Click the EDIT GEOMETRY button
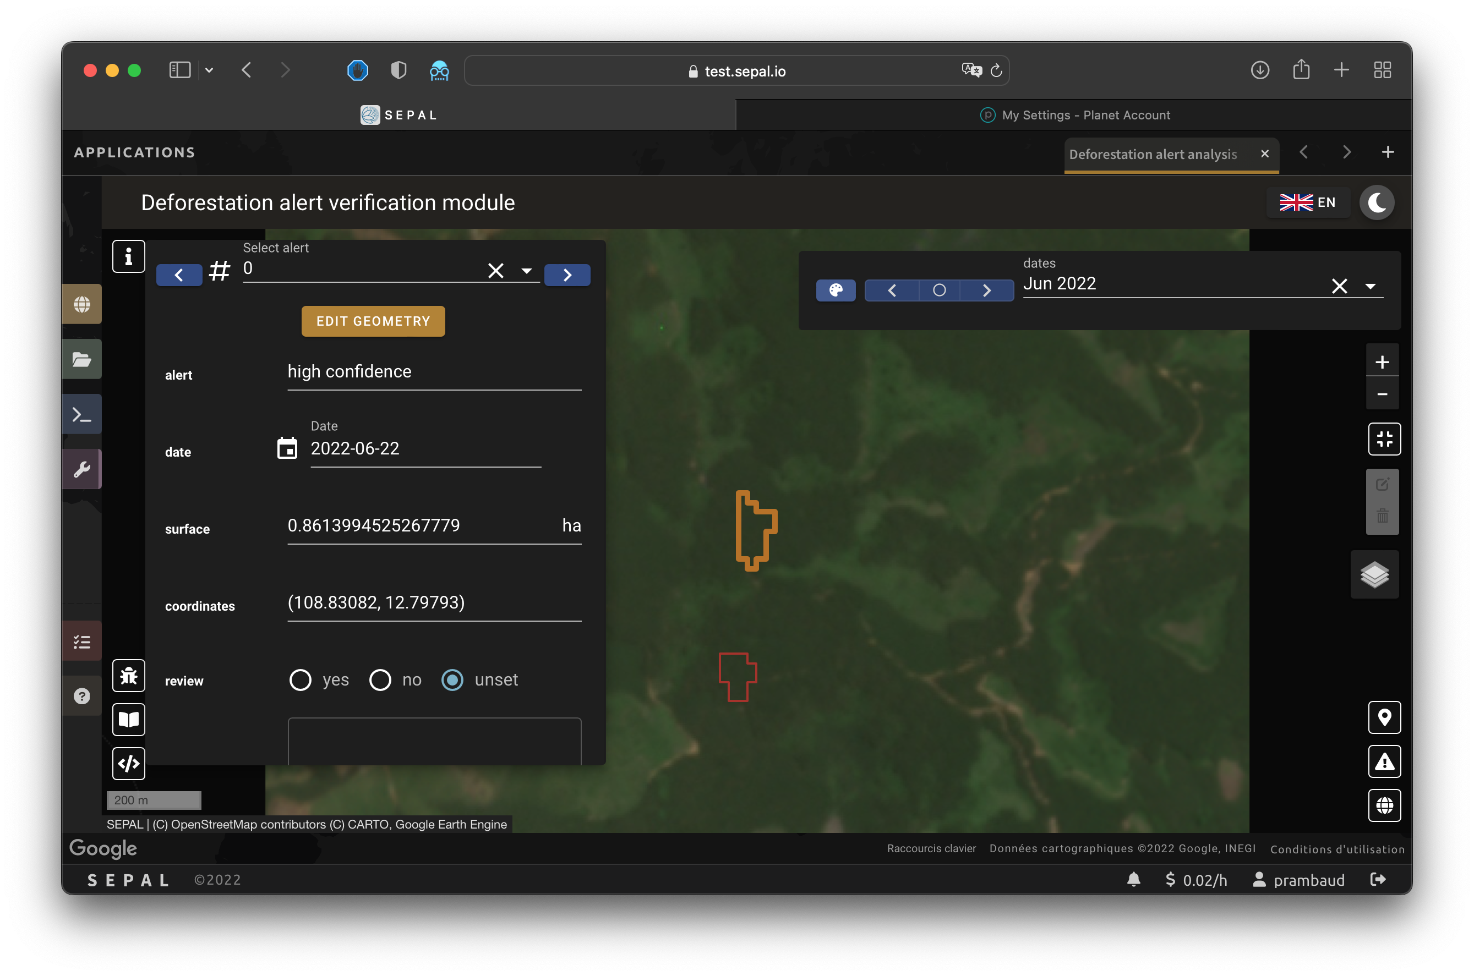Screen dimensions: 1474x976 click(373, 321)
